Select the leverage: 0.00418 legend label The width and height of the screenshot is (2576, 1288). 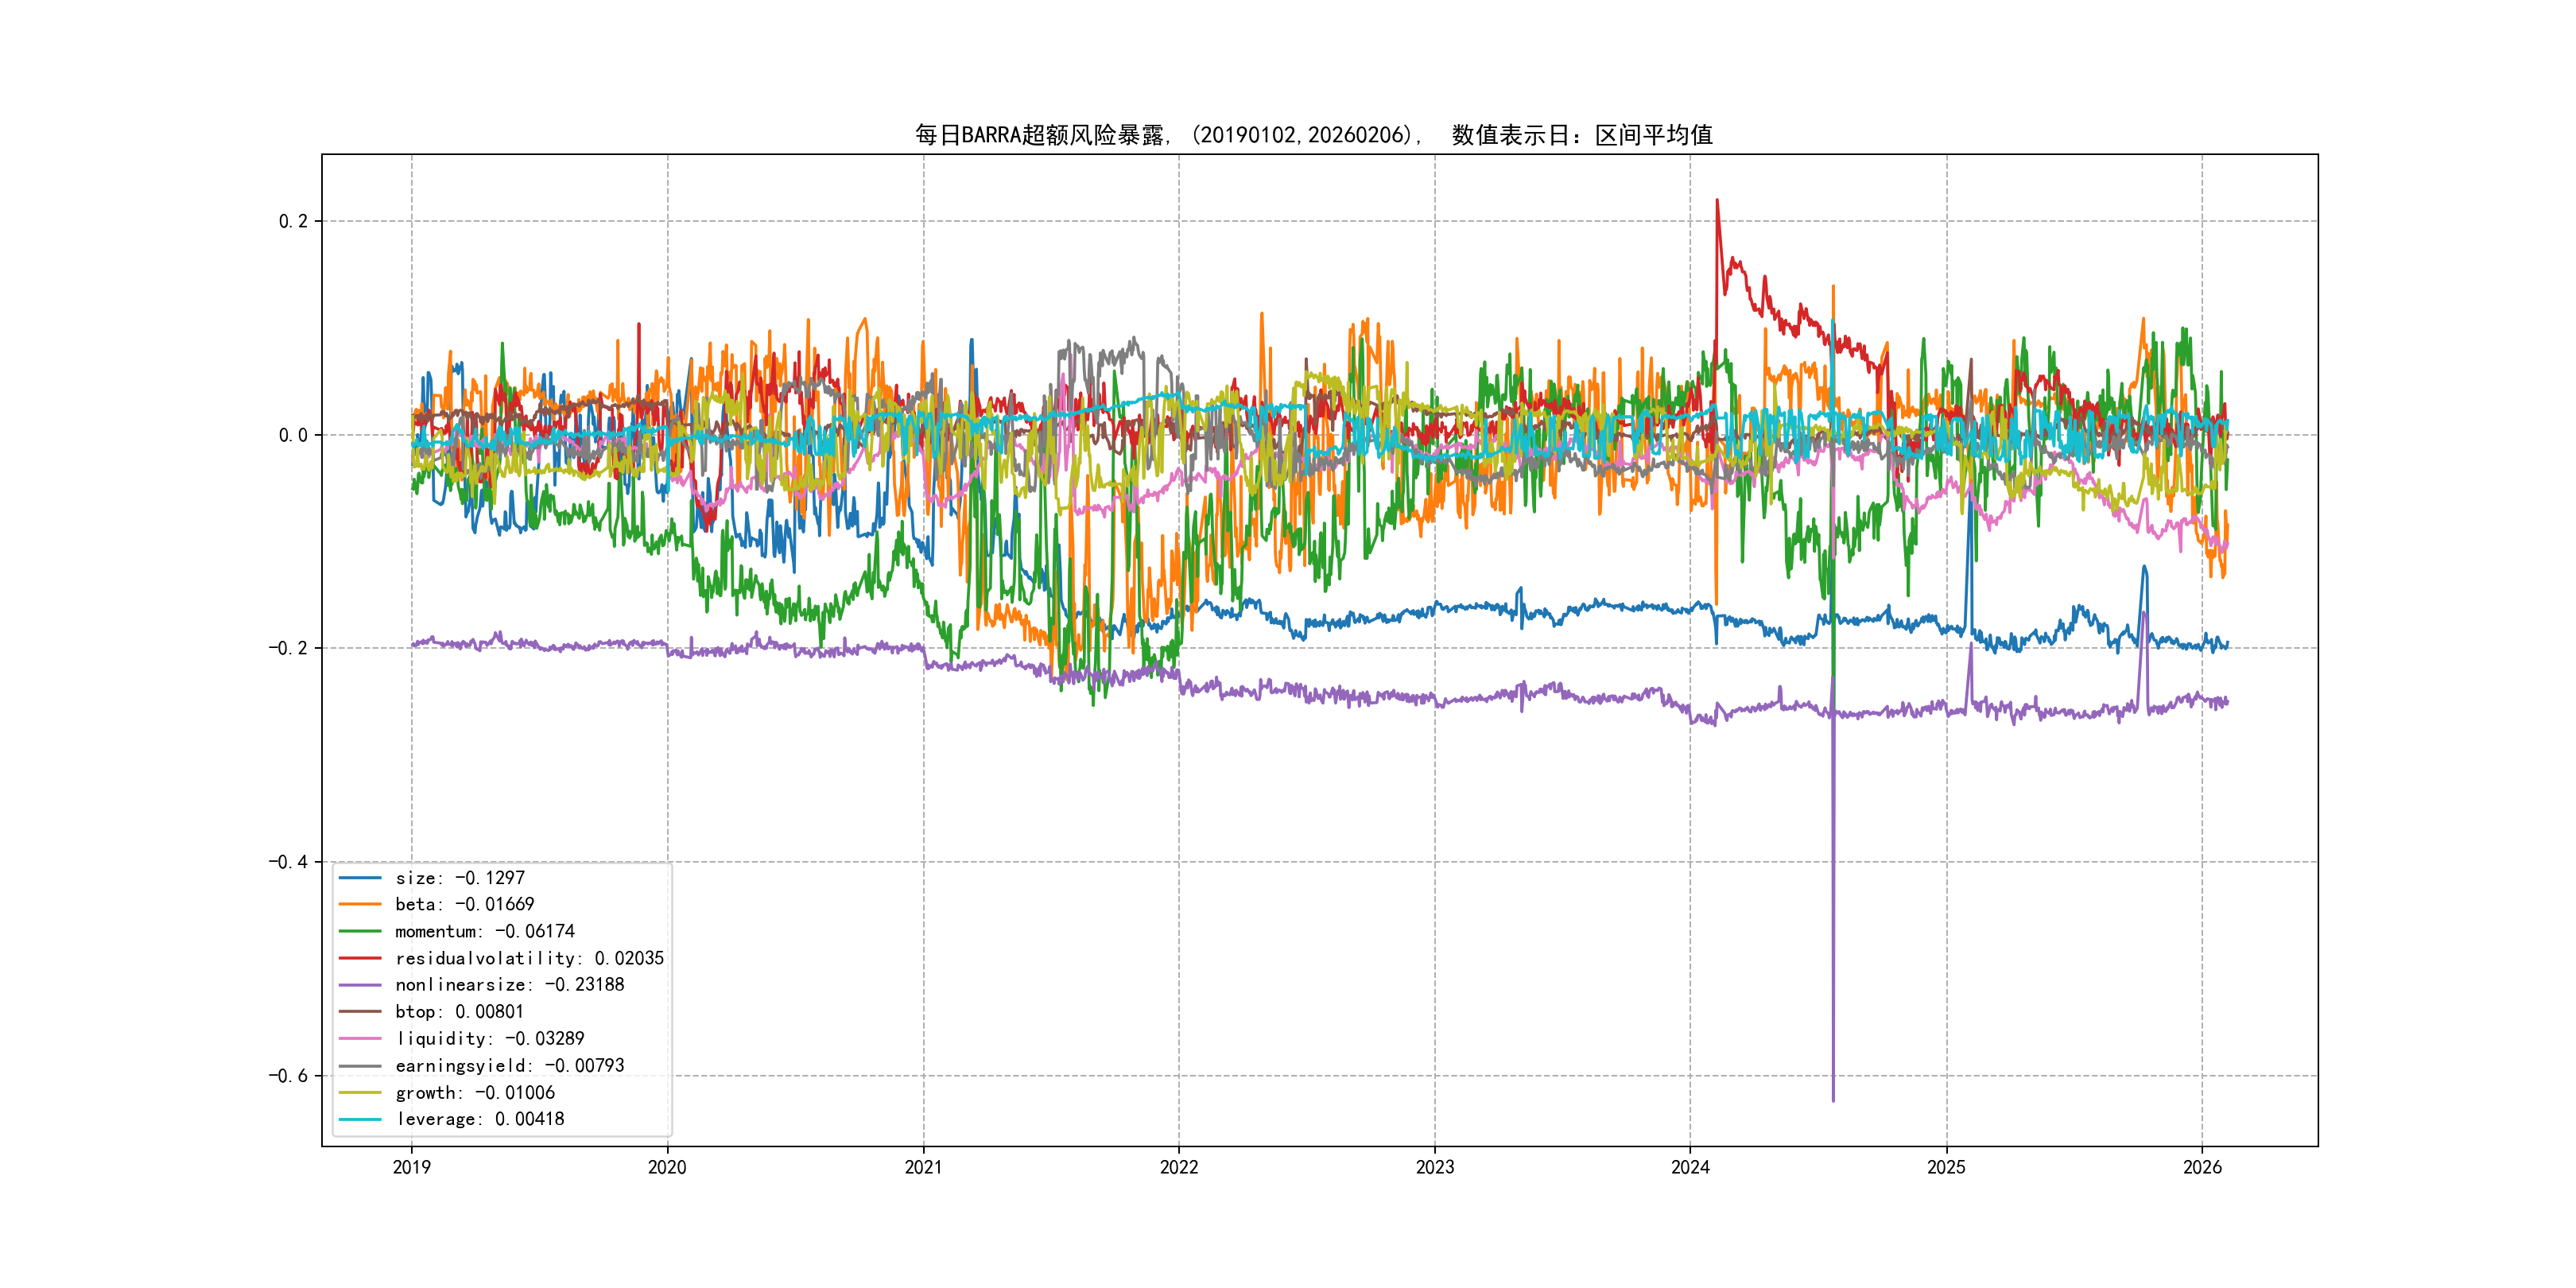tap(479, 1119)
